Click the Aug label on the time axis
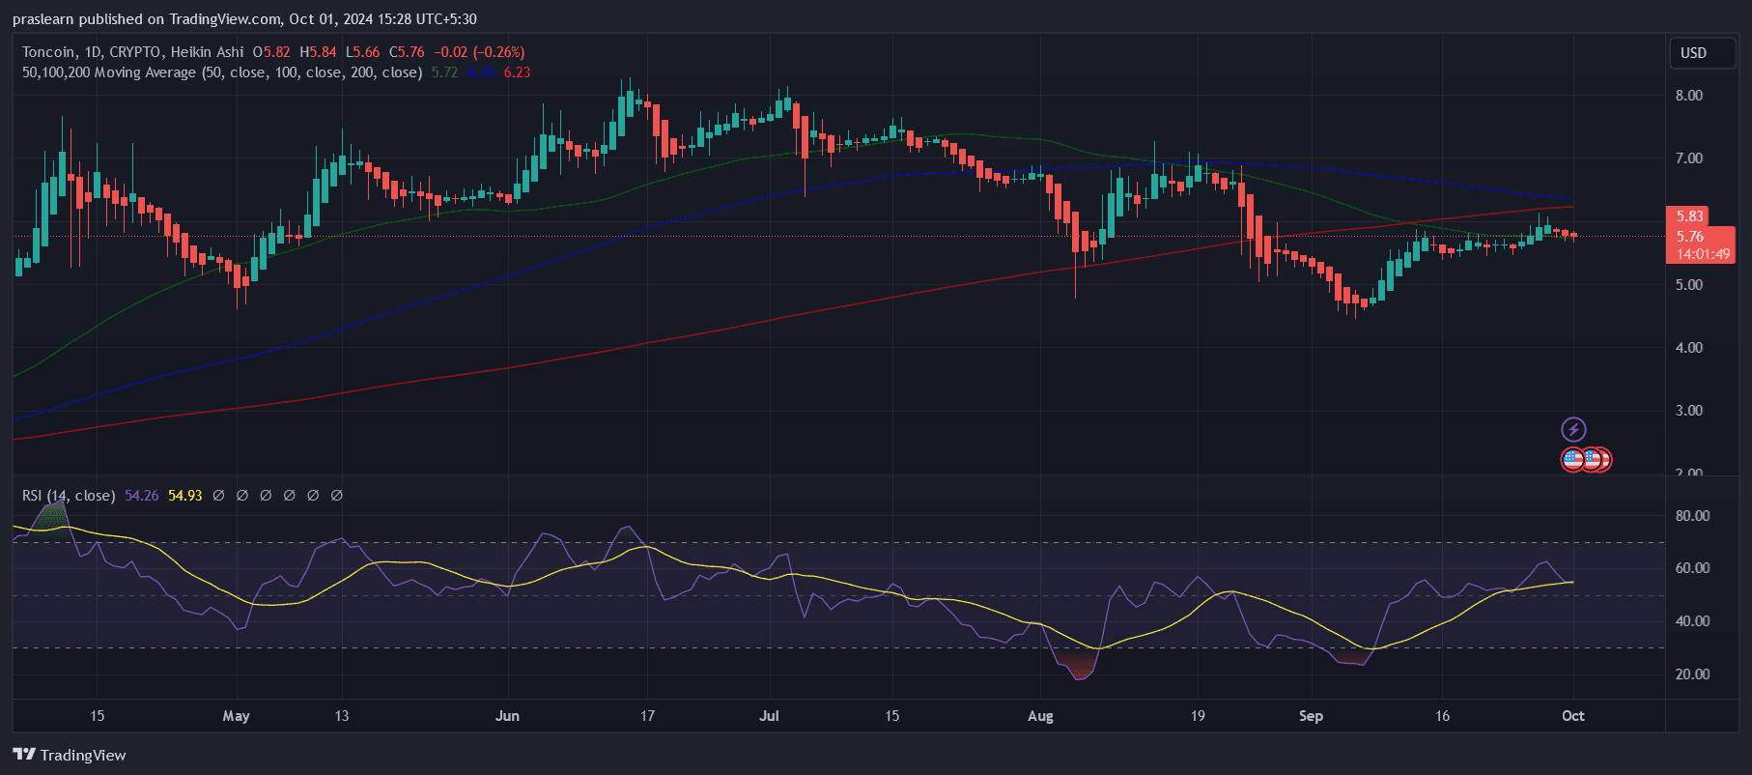 [x=1040, y=716]
